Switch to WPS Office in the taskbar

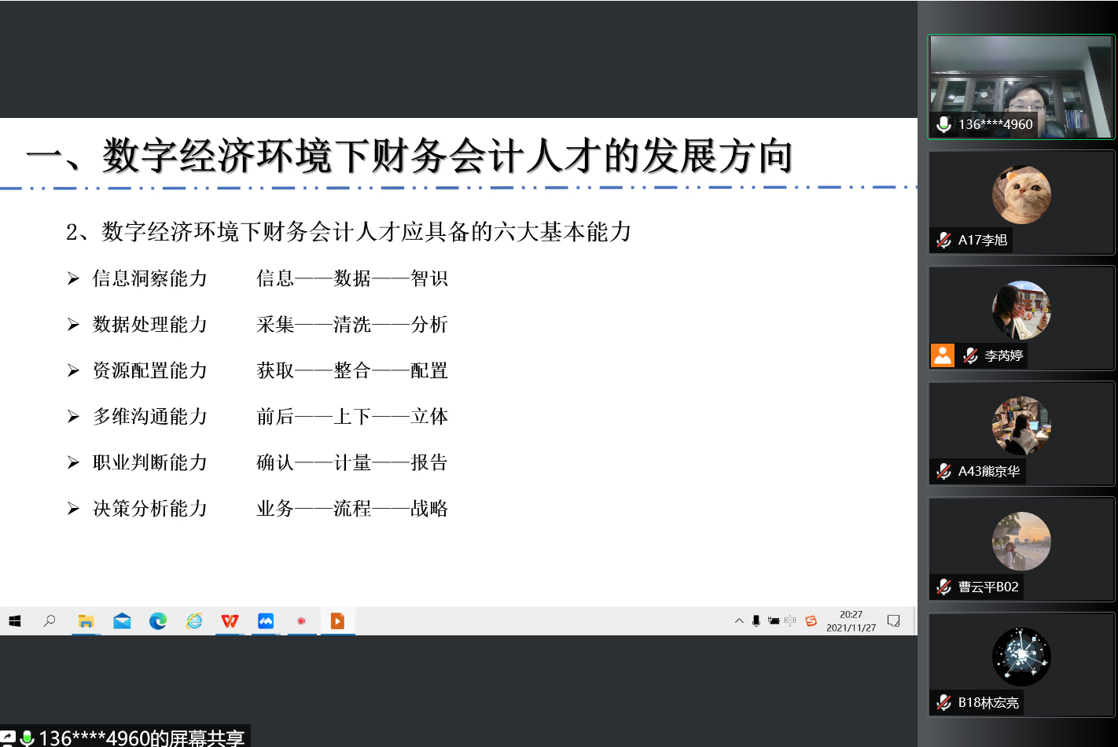coord(230,621)
